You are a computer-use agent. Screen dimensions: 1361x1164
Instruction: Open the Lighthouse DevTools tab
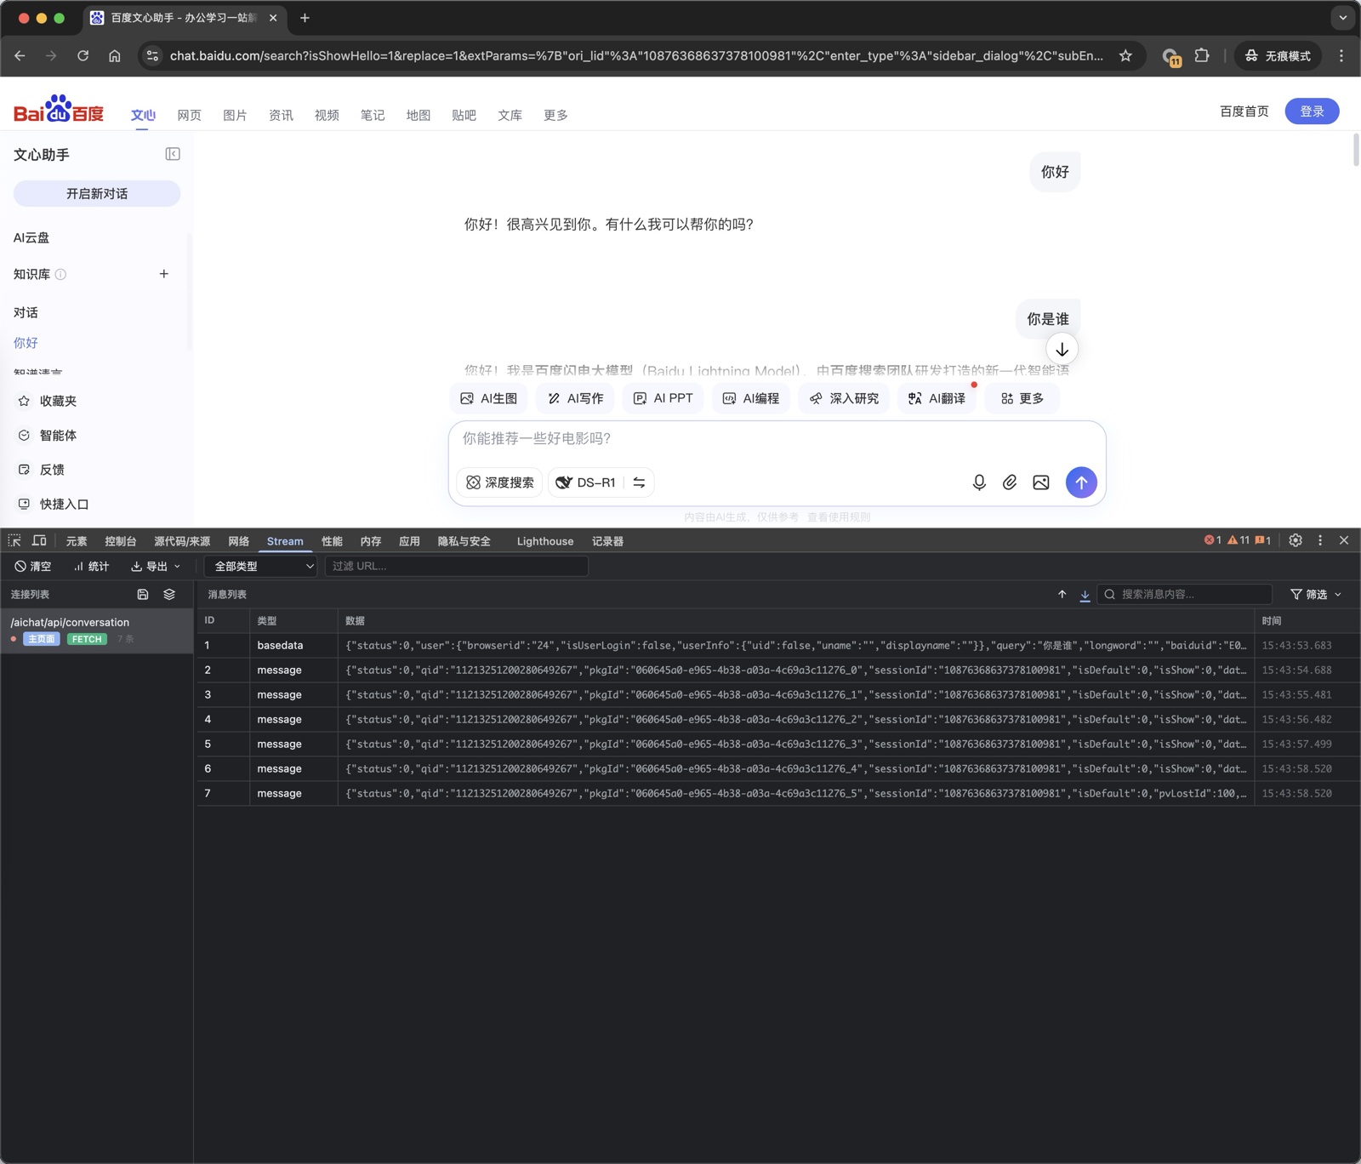pos(545,541)
